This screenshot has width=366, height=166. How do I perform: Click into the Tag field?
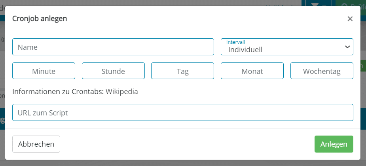(x=182, y=71)
